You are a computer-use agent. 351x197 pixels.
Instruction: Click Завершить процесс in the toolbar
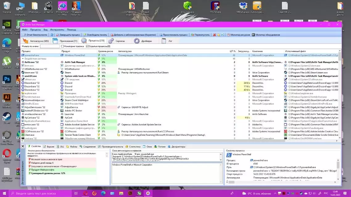68,35
